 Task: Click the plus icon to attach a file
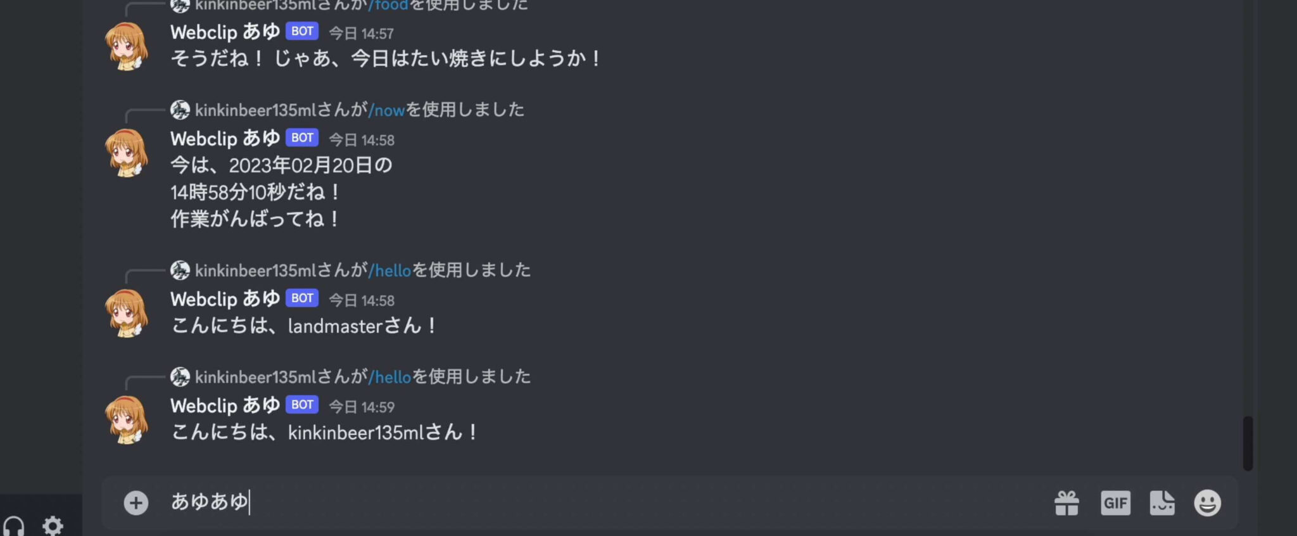(136, 502)
